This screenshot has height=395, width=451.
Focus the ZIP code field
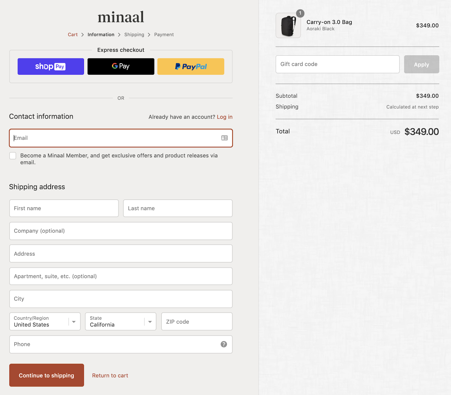[197, 321]
